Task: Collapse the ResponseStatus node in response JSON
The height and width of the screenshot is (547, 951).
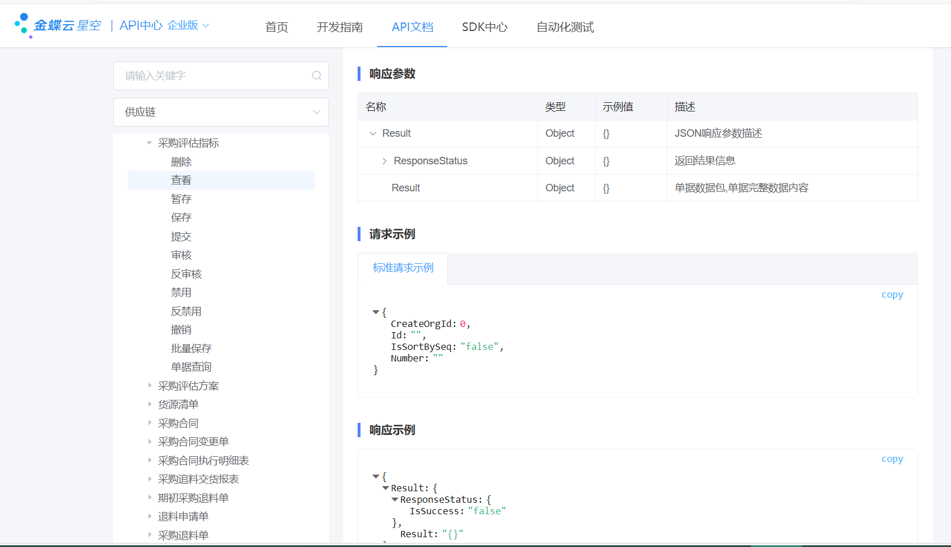Action: click(x=395, y=499)
